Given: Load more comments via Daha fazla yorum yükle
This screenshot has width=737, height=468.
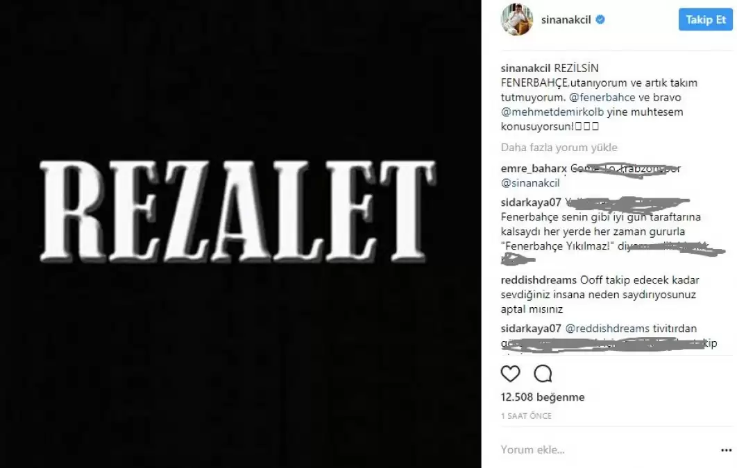Looking at the screenshot, I should click(559, 148).
